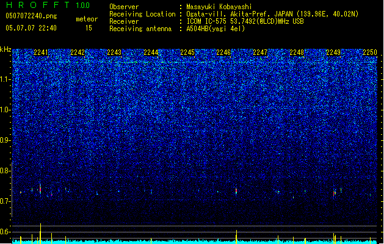Click the kHz axis unit label
The image size is (384, 244).
click(5, 49)
